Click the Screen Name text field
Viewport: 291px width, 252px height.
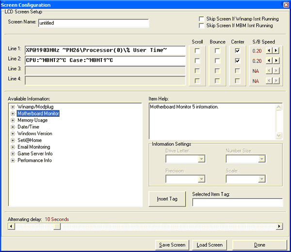(x=94, y=23)
